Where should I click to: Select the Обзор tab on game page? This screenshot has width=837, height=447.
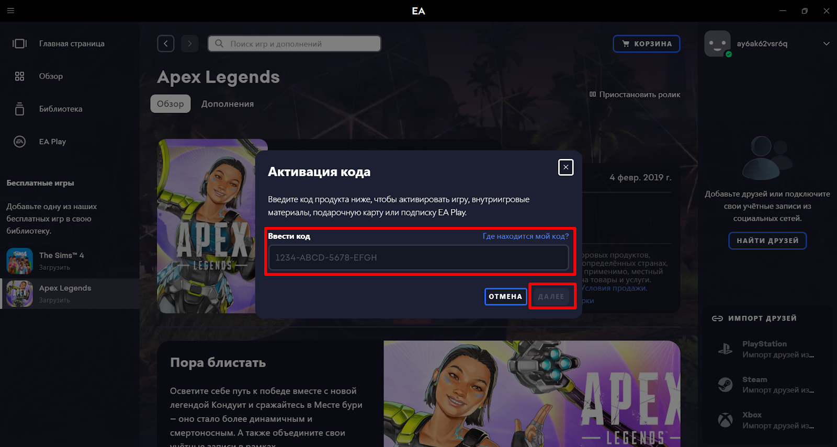click(171, 104)
